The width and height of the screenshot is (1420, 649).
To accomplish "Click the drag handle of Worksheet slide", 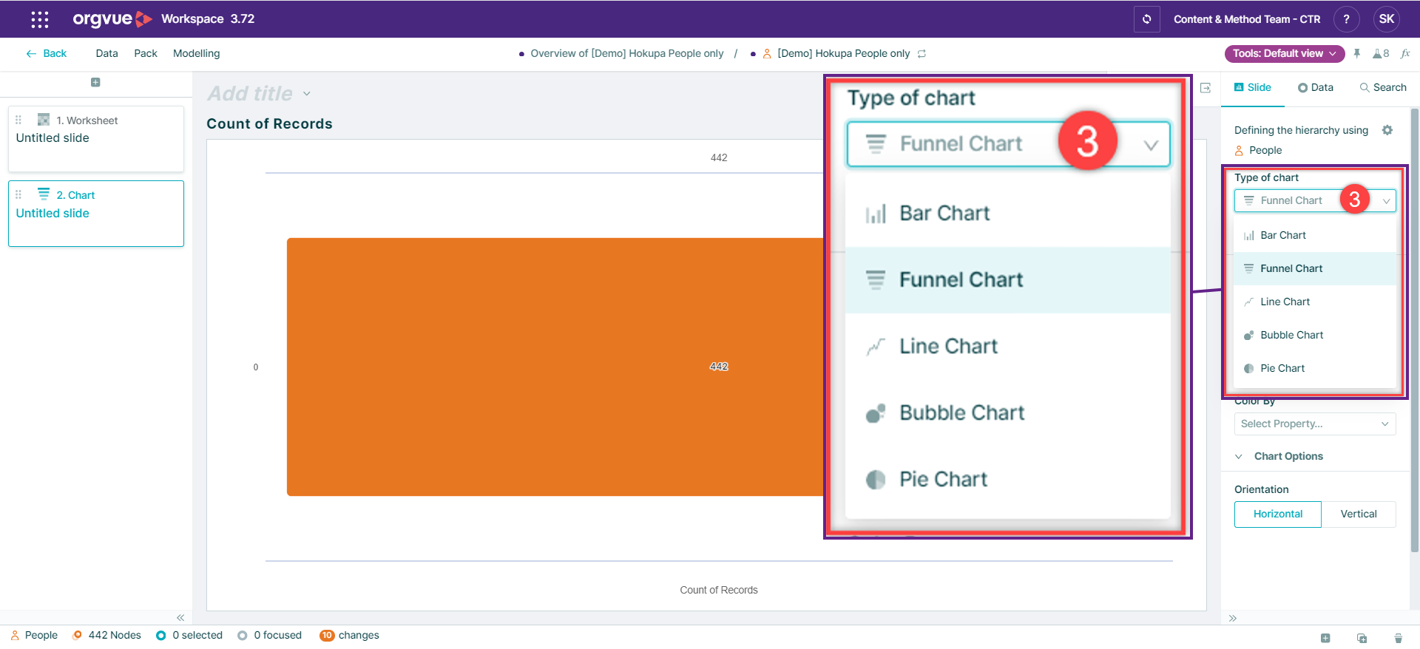I will point(18,120).
